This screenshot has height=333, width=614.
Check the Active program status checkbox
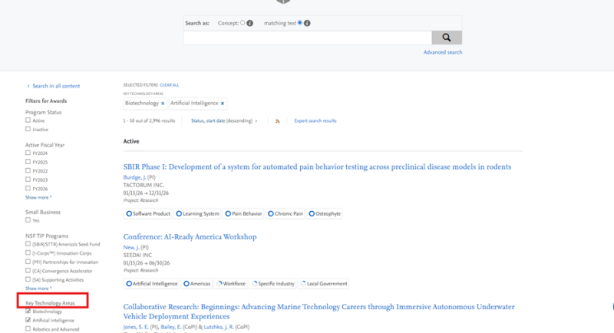coord(28,120)
